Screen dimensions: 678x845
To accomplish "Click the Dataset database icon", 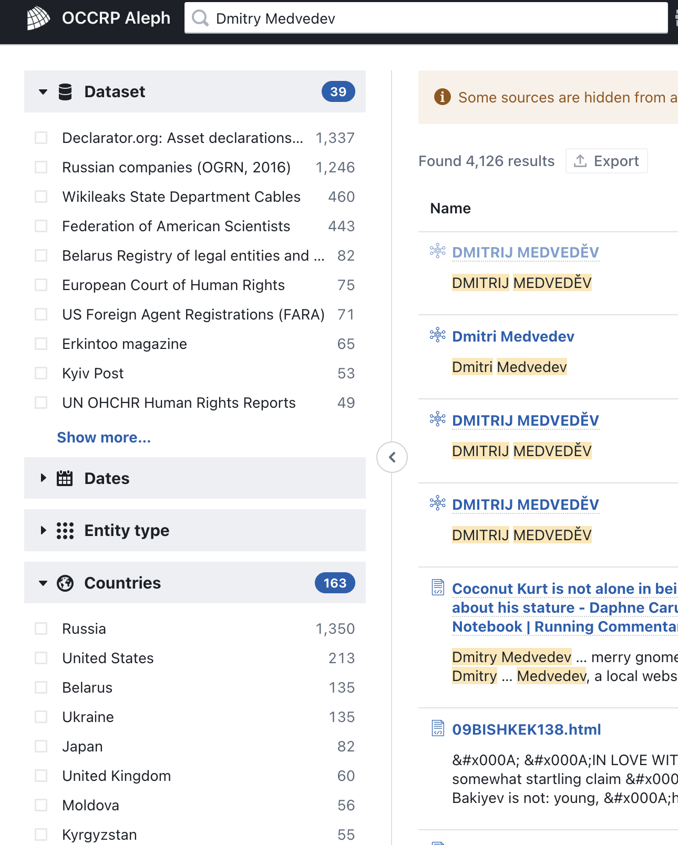I will coord(65,91).
